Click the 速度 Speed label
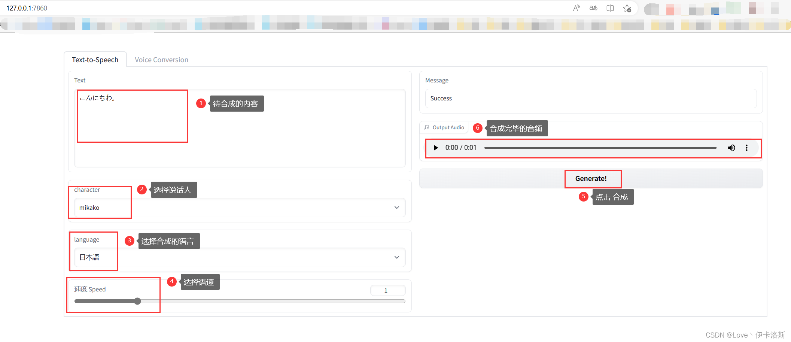791x342 pixels. pyautogui.click(x=90, y=289)
